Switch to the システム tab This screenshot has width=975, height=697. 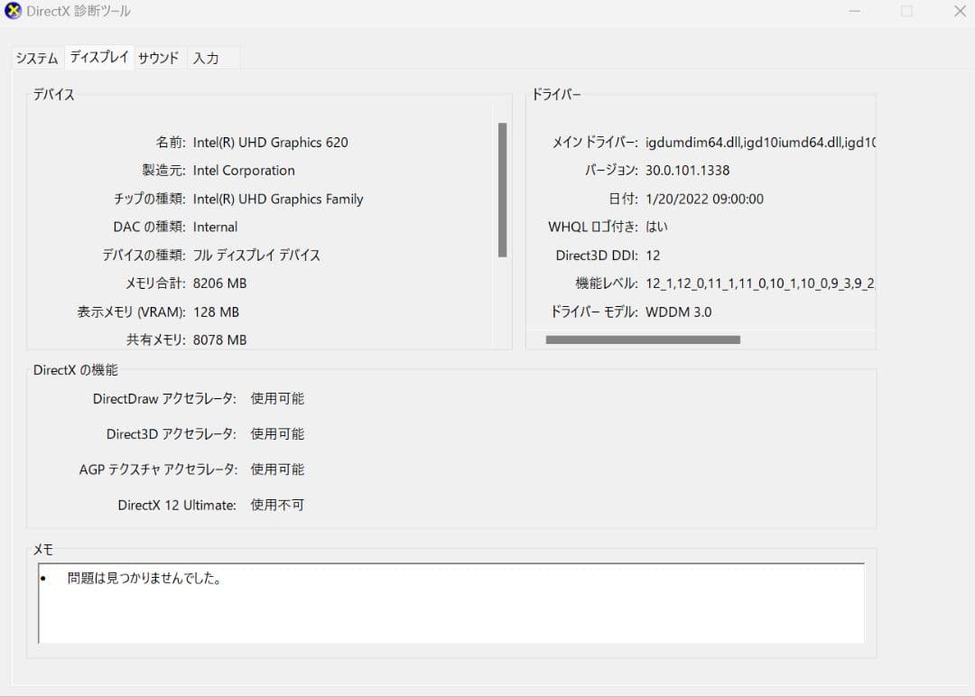point(35,58)
